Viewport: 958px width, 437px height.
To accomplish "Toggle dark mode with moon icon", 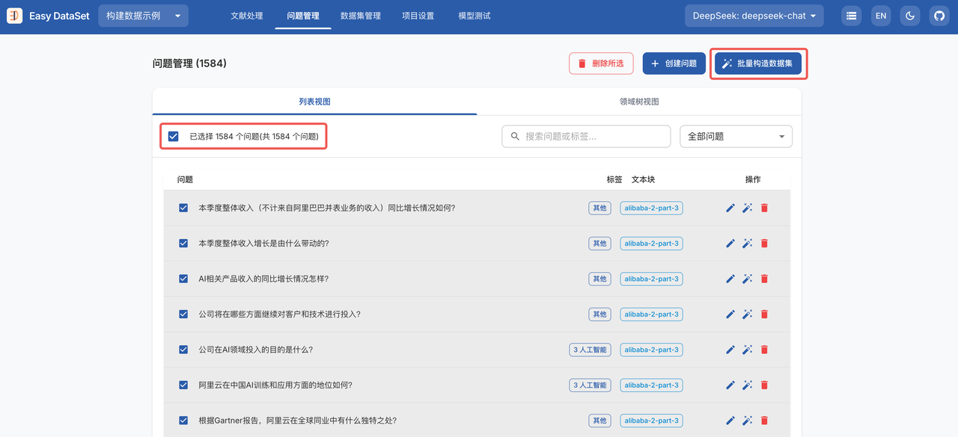I will click(x=910, y=16).
